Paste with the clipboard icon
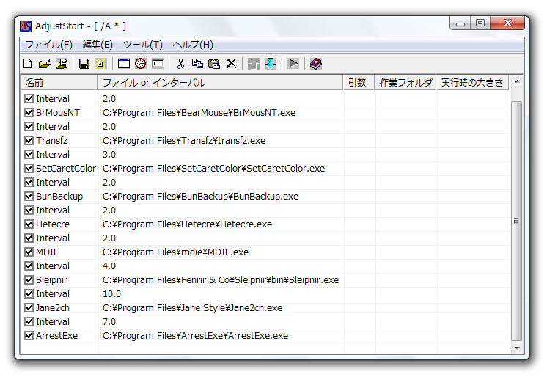The image size is (547, 377). pos(214,64)
